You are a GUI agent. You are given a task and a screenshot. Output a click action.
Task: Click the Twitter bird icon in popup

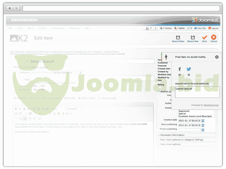189,69
